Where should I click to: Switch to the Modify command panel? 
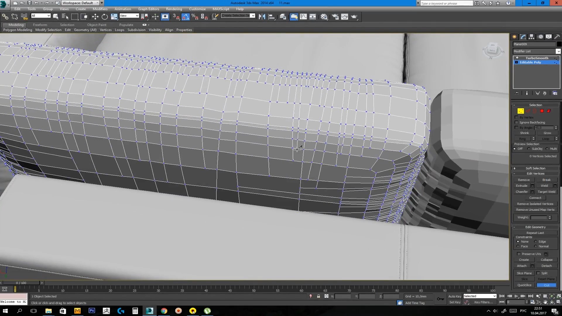point(523,37)
